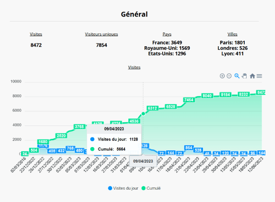Click the green 504 data label
The height and width of the screenshot is (202, 275).
[x=34, y=150]
